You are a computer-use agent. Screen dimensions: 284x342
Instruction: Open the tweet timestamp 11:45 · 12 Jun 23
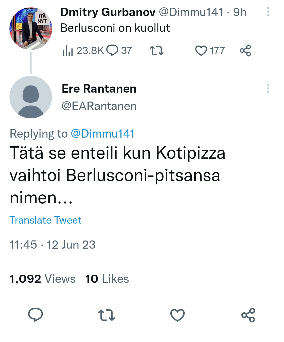coord(53,245)
